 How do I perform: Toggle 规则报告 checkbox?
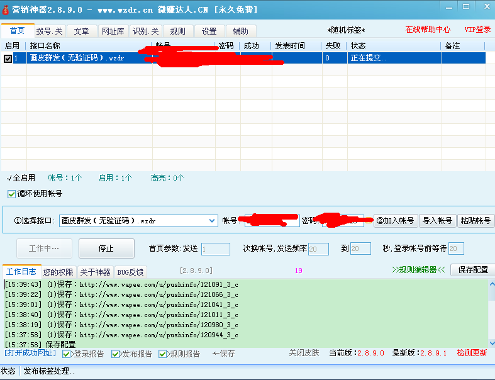point(163,354)
